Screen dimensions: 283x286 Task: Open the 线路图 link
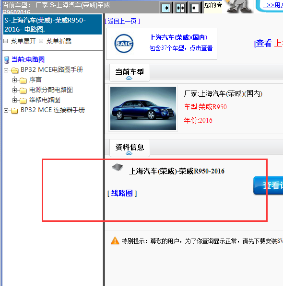(122, 193)
